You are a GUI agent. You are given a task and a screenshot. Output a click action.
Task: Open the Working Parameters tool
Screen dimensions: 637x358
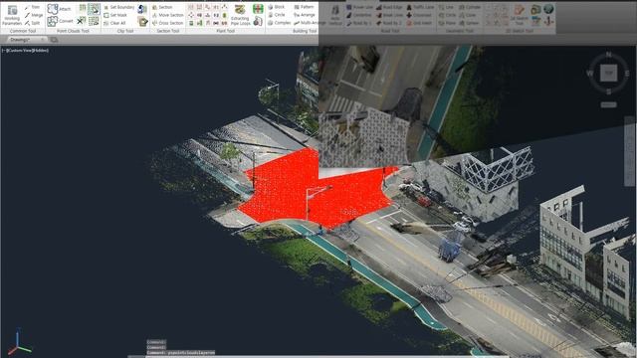(12, 16)
